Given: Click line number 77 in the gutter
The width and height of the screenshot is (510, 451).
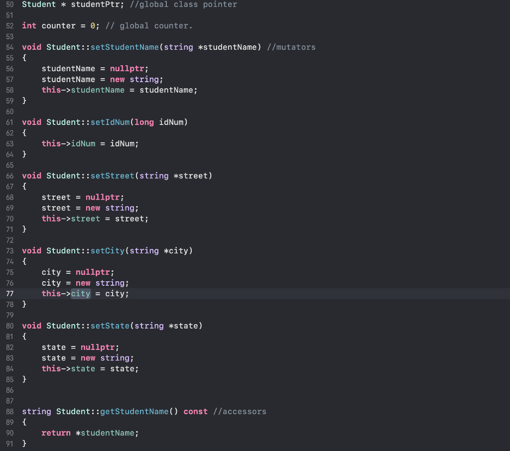Looking at the screenshot, I should point(9,293).
